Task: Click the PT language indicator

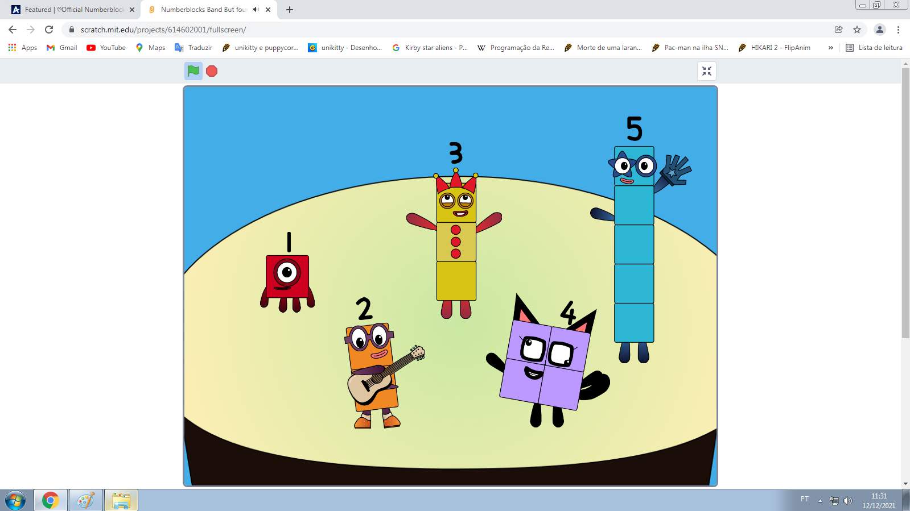Action: tap(805, 499)
